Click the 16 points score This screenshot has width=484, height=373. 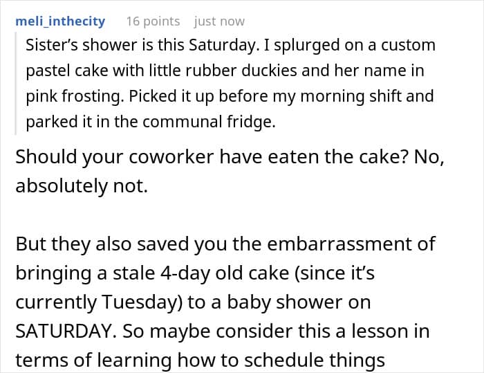(x=153, y=21)
